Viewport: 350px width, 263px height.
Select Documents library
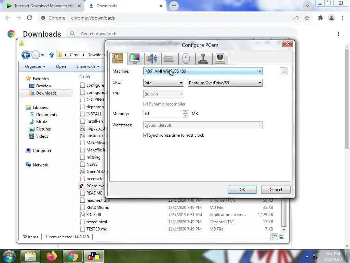[46, 114]
